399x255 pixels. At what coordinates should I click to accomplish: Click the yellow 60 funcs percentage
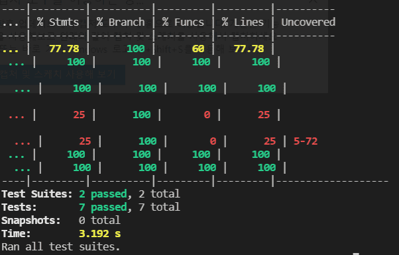coord(198,49)
